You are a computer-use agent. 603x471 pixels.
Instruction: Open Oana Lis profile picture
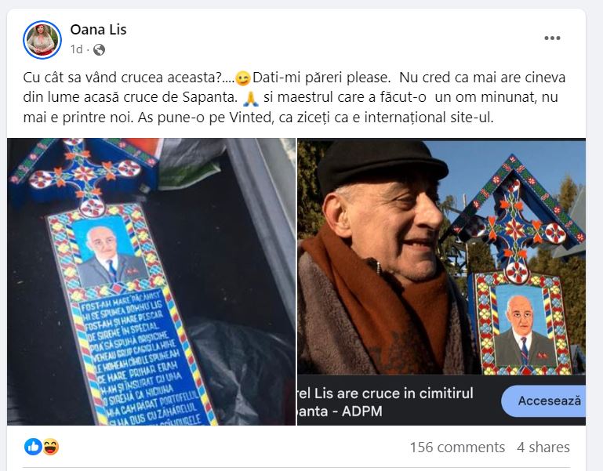pos(42,40)
